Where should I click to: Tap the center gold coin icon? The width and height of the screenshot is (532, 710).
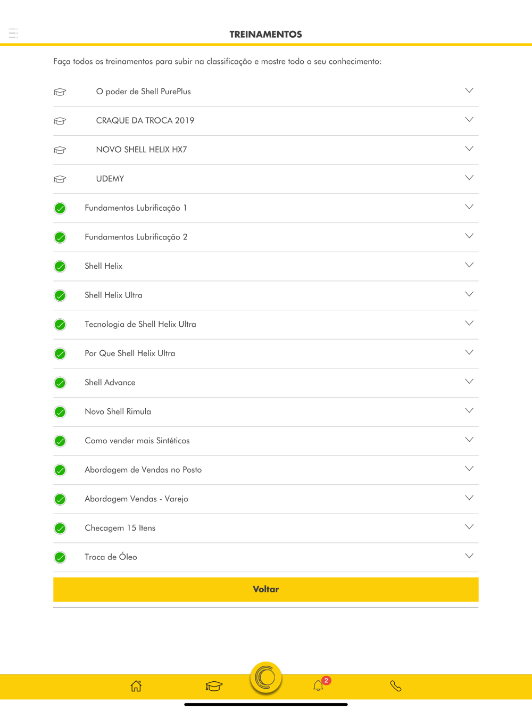click(266, 678)
